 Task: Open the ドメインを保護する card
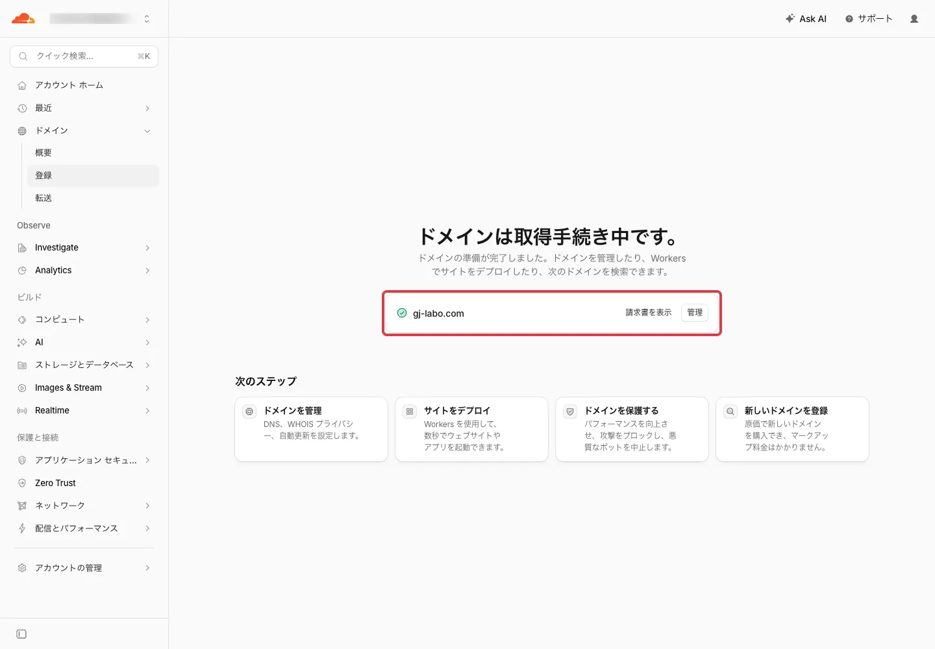coord(632,430)
